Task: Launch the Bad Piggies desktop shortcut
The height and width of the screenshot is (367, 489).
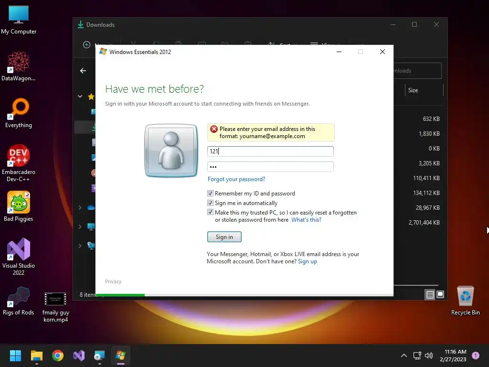Action: [19, 206]
